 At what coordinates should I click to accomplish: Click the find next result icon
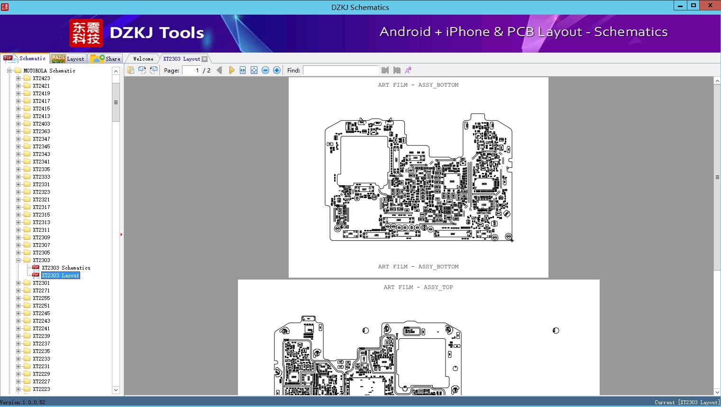click(397, 70)
